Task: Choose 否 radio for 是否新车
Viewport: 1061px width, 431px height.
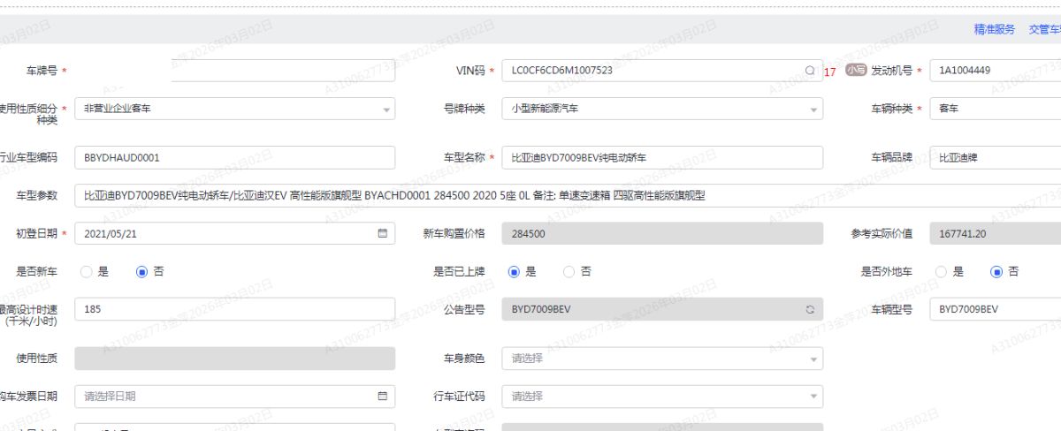Action: tap(141, 272)
